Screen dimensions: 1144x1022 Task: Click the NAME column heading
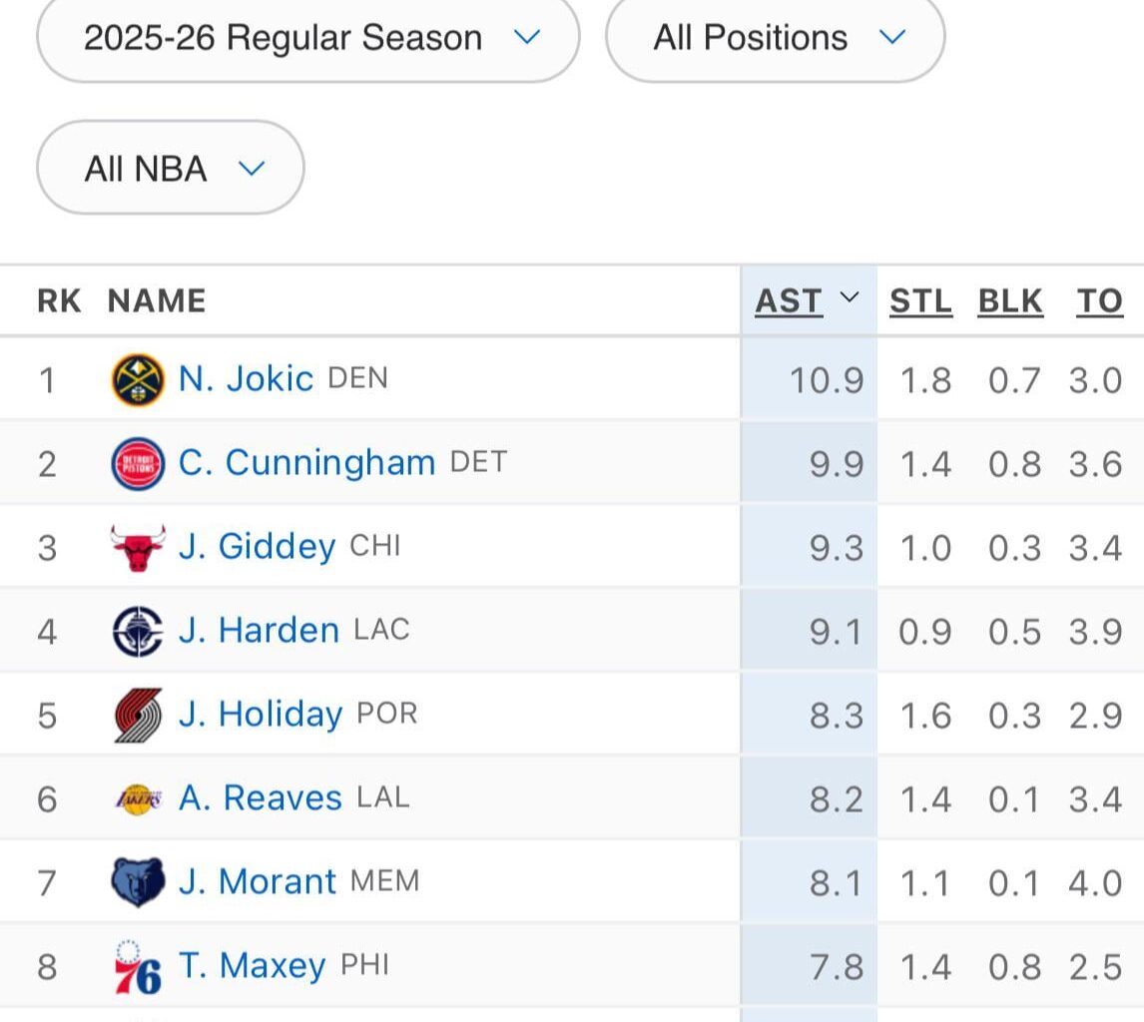(x=158, y=300)
